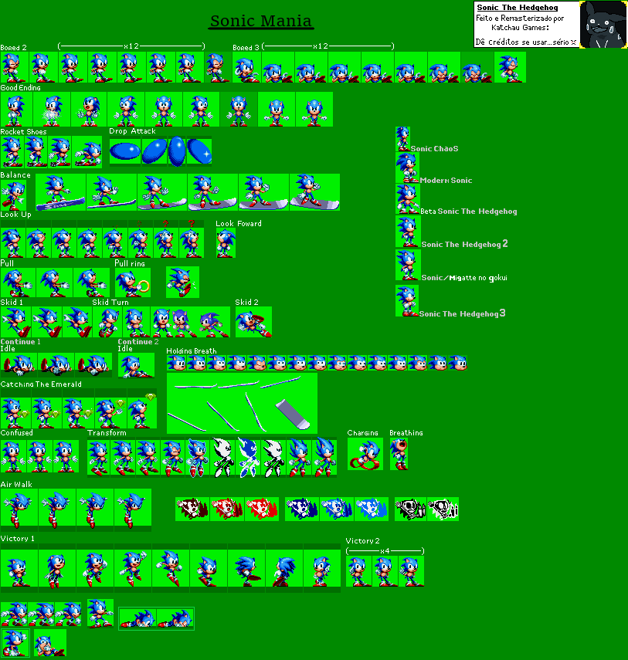This screenshot has height=660, width=628.
Task: Select the Continue 2 Idle sprite
Action: click(136, 365)
